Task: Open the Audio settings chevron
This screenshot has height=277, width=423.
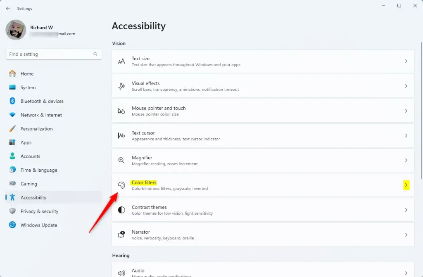Action: point(406,273)
